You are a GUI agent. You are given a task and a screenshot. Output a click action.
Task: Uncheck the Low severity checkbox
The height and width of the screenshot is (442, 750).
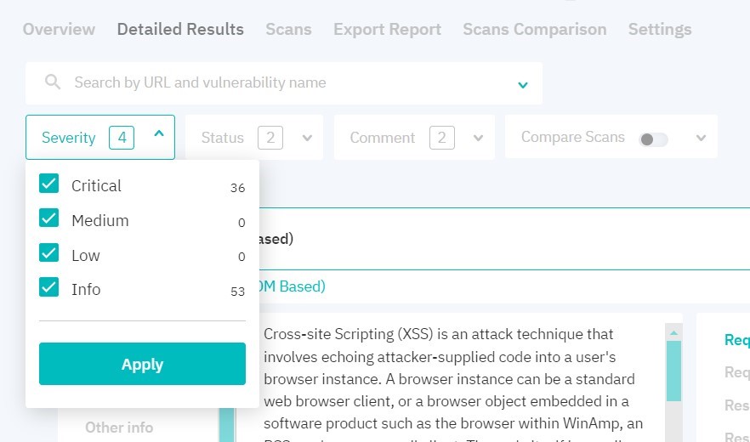point(48,253)
